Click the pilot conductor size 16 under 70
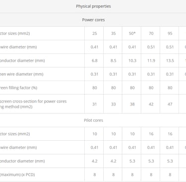Screen dimensions: 186x182 (x=151, y=134)
